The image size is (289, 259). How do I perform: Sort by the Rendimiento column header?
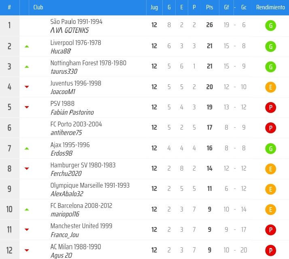click(270, 7)
